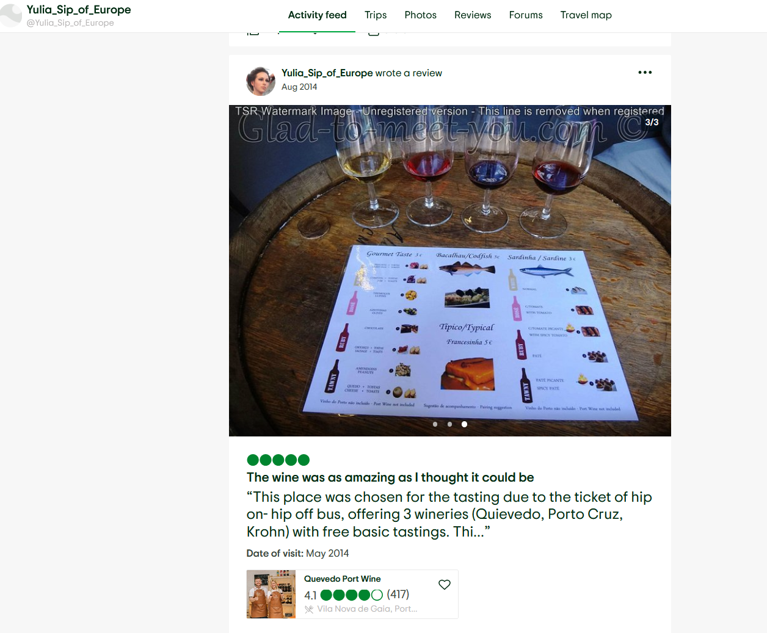Viewport: 767px width, 633px height.
Task: Click Quevedo Port Wine's 4.1 rating bubbles
Action: [x=352, y=595]
